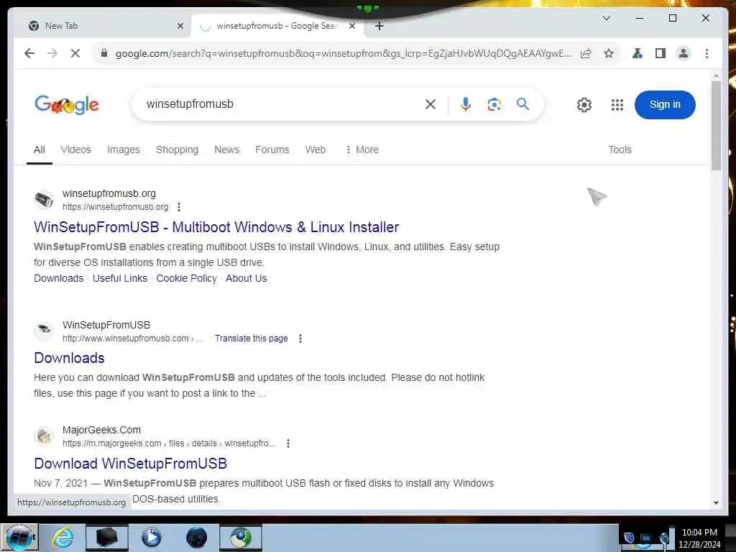This screenshot has width=736, height=552.
Task: Switch to Shopping results
Action: pyautogui.click(x=177, y=149)
